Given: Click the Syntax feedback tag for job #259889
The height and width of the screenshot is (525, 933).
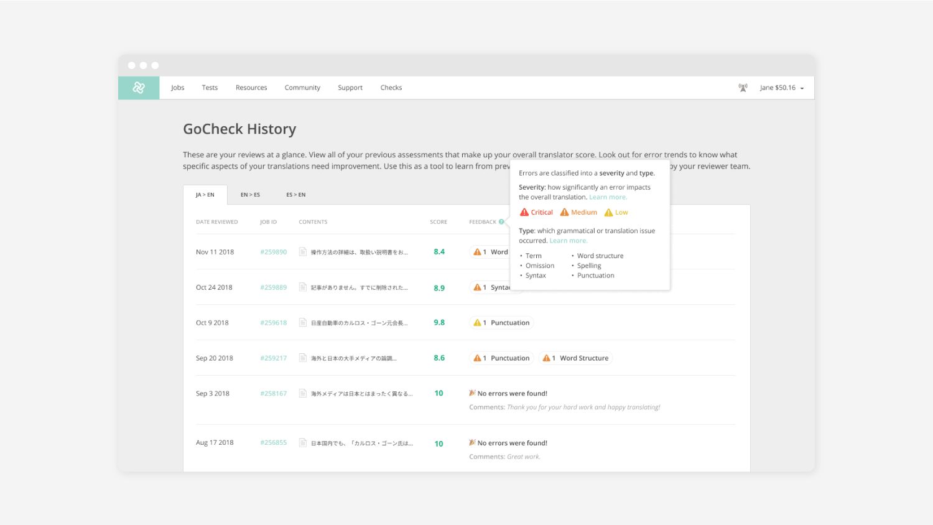Looking at the screenshot, I should coord(490,287).
